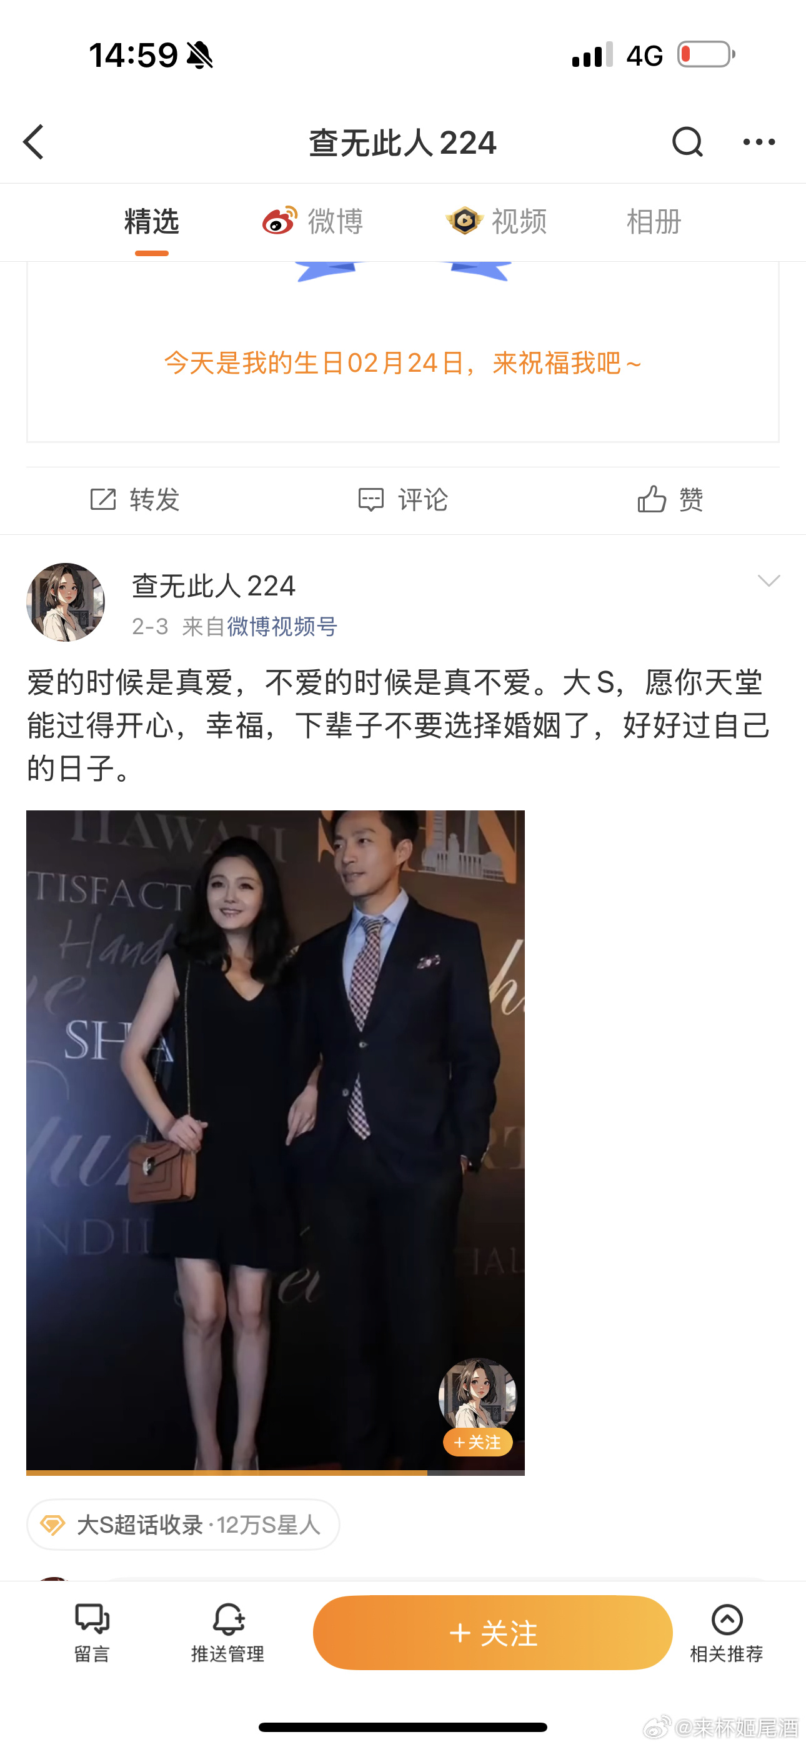
Task: Like the post with 赞 thumb
Action: [651, 500]
